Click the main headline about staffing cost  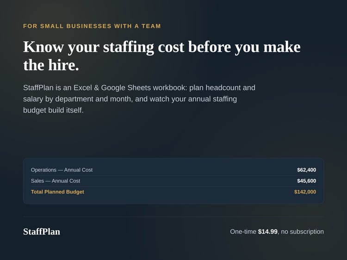[162, 56]
